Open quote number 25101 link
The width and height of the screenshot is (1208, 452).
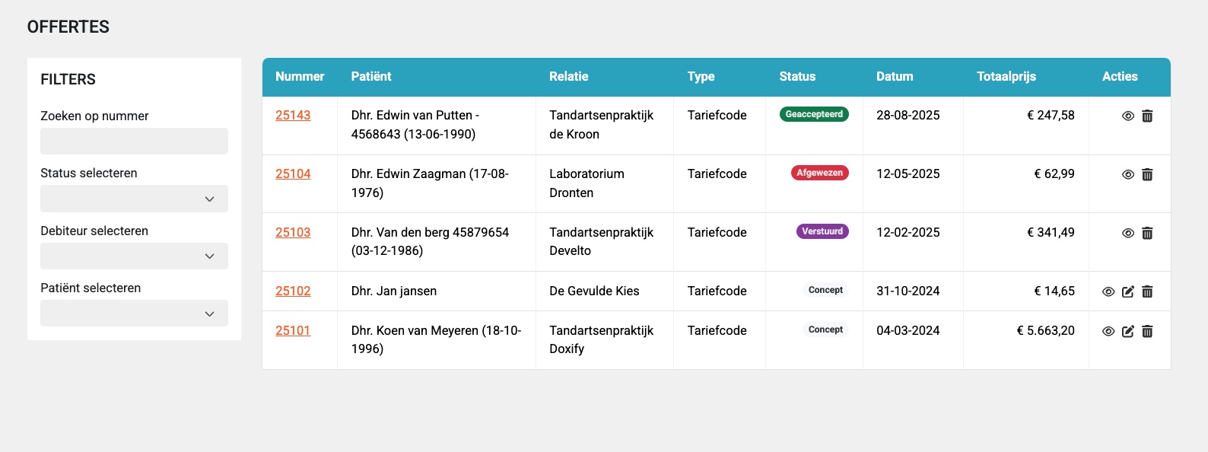(x=293, y=331)
